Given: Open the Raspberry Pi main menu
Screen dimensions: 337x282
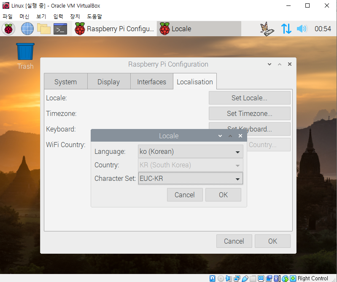Looking at the screenshot, I should (8, 29).
